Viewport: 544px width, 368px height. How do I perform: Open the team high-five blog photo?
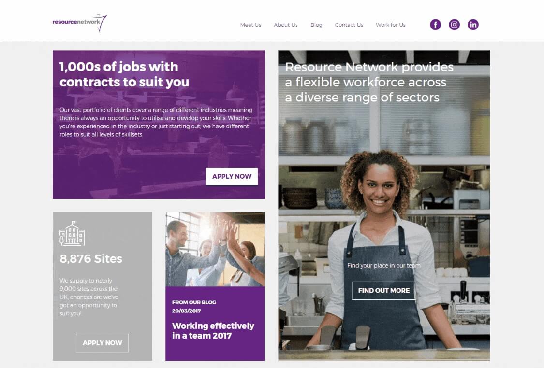click(x=215, y=249)
